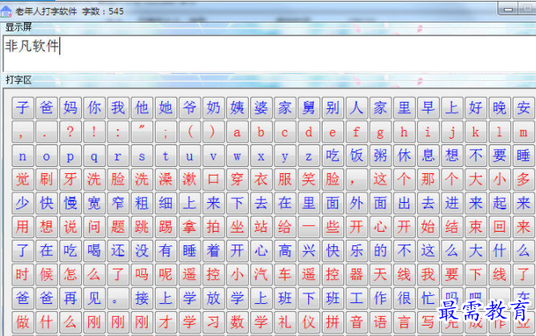536x336 pixels.
Task: Click the 那 key
Action: point(428,180)
